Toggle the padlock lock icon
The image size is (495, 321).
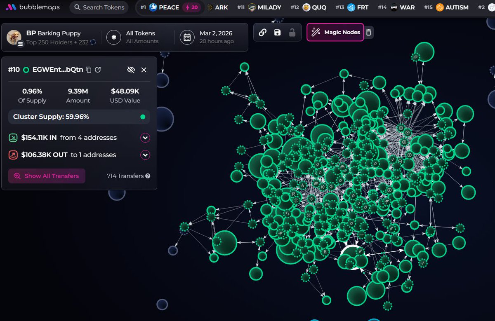click(x=292, y=32)
